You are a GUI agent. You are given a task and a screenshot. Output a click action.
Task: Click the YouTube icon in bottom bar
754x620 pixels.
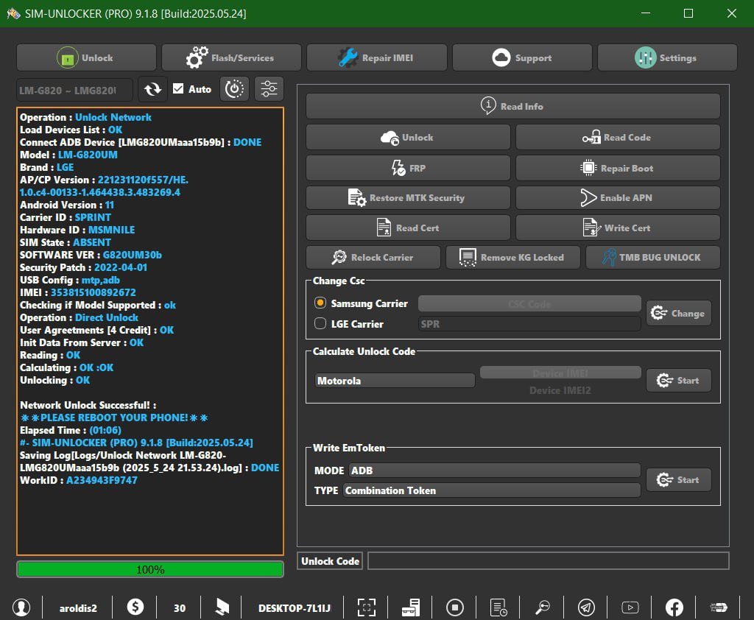630,607
